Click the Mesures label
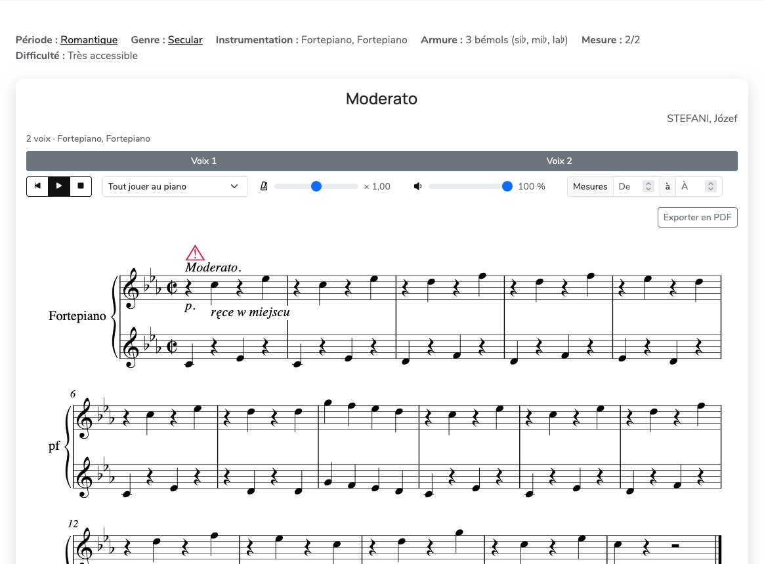 point(590,186)
